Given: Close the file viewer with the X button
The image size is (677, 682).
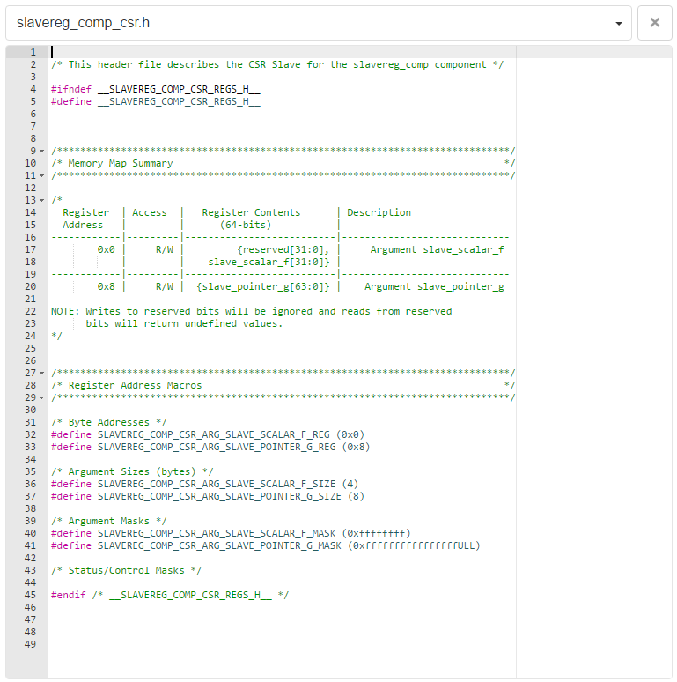Looking at the screenshot, I should coord(654,23).
